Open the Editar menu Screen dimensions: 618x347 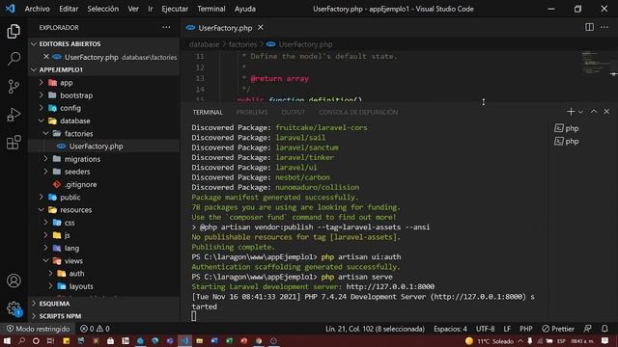coord(69,9)
